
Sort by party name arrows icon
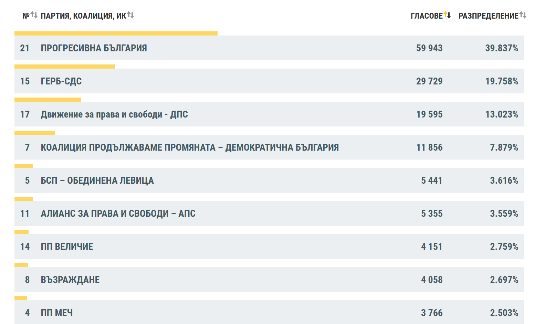tap(130, 15)
